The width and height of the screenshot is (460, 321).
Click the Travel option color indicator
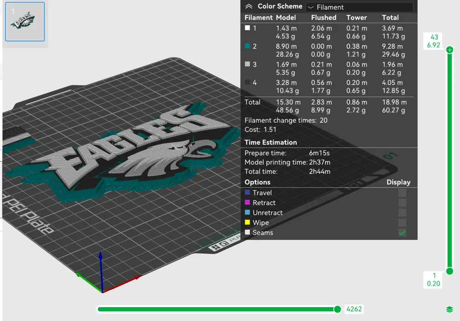tap(247, 192)
